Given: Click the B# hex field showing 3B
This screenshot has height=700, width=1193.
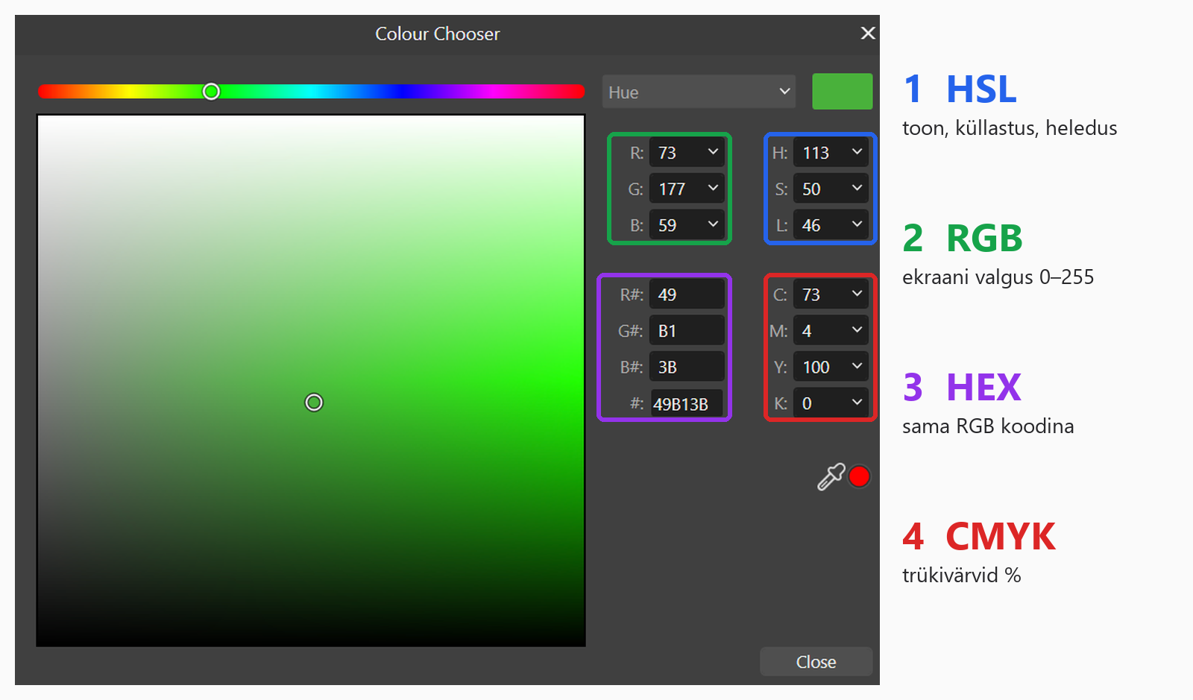Looking at the screenshot, I should (x=687, y=367).
